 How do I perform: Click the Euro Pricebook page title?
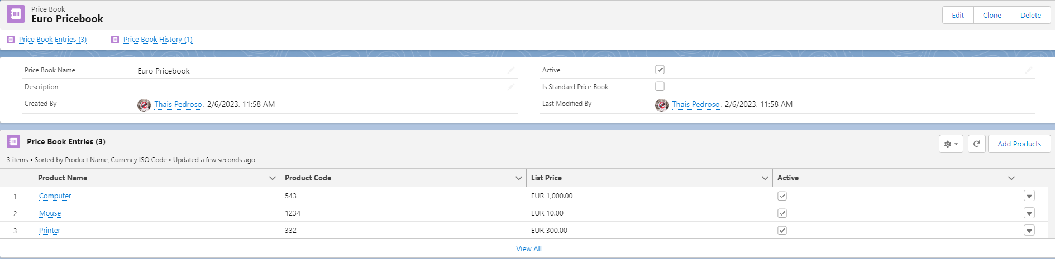(67, 19)
